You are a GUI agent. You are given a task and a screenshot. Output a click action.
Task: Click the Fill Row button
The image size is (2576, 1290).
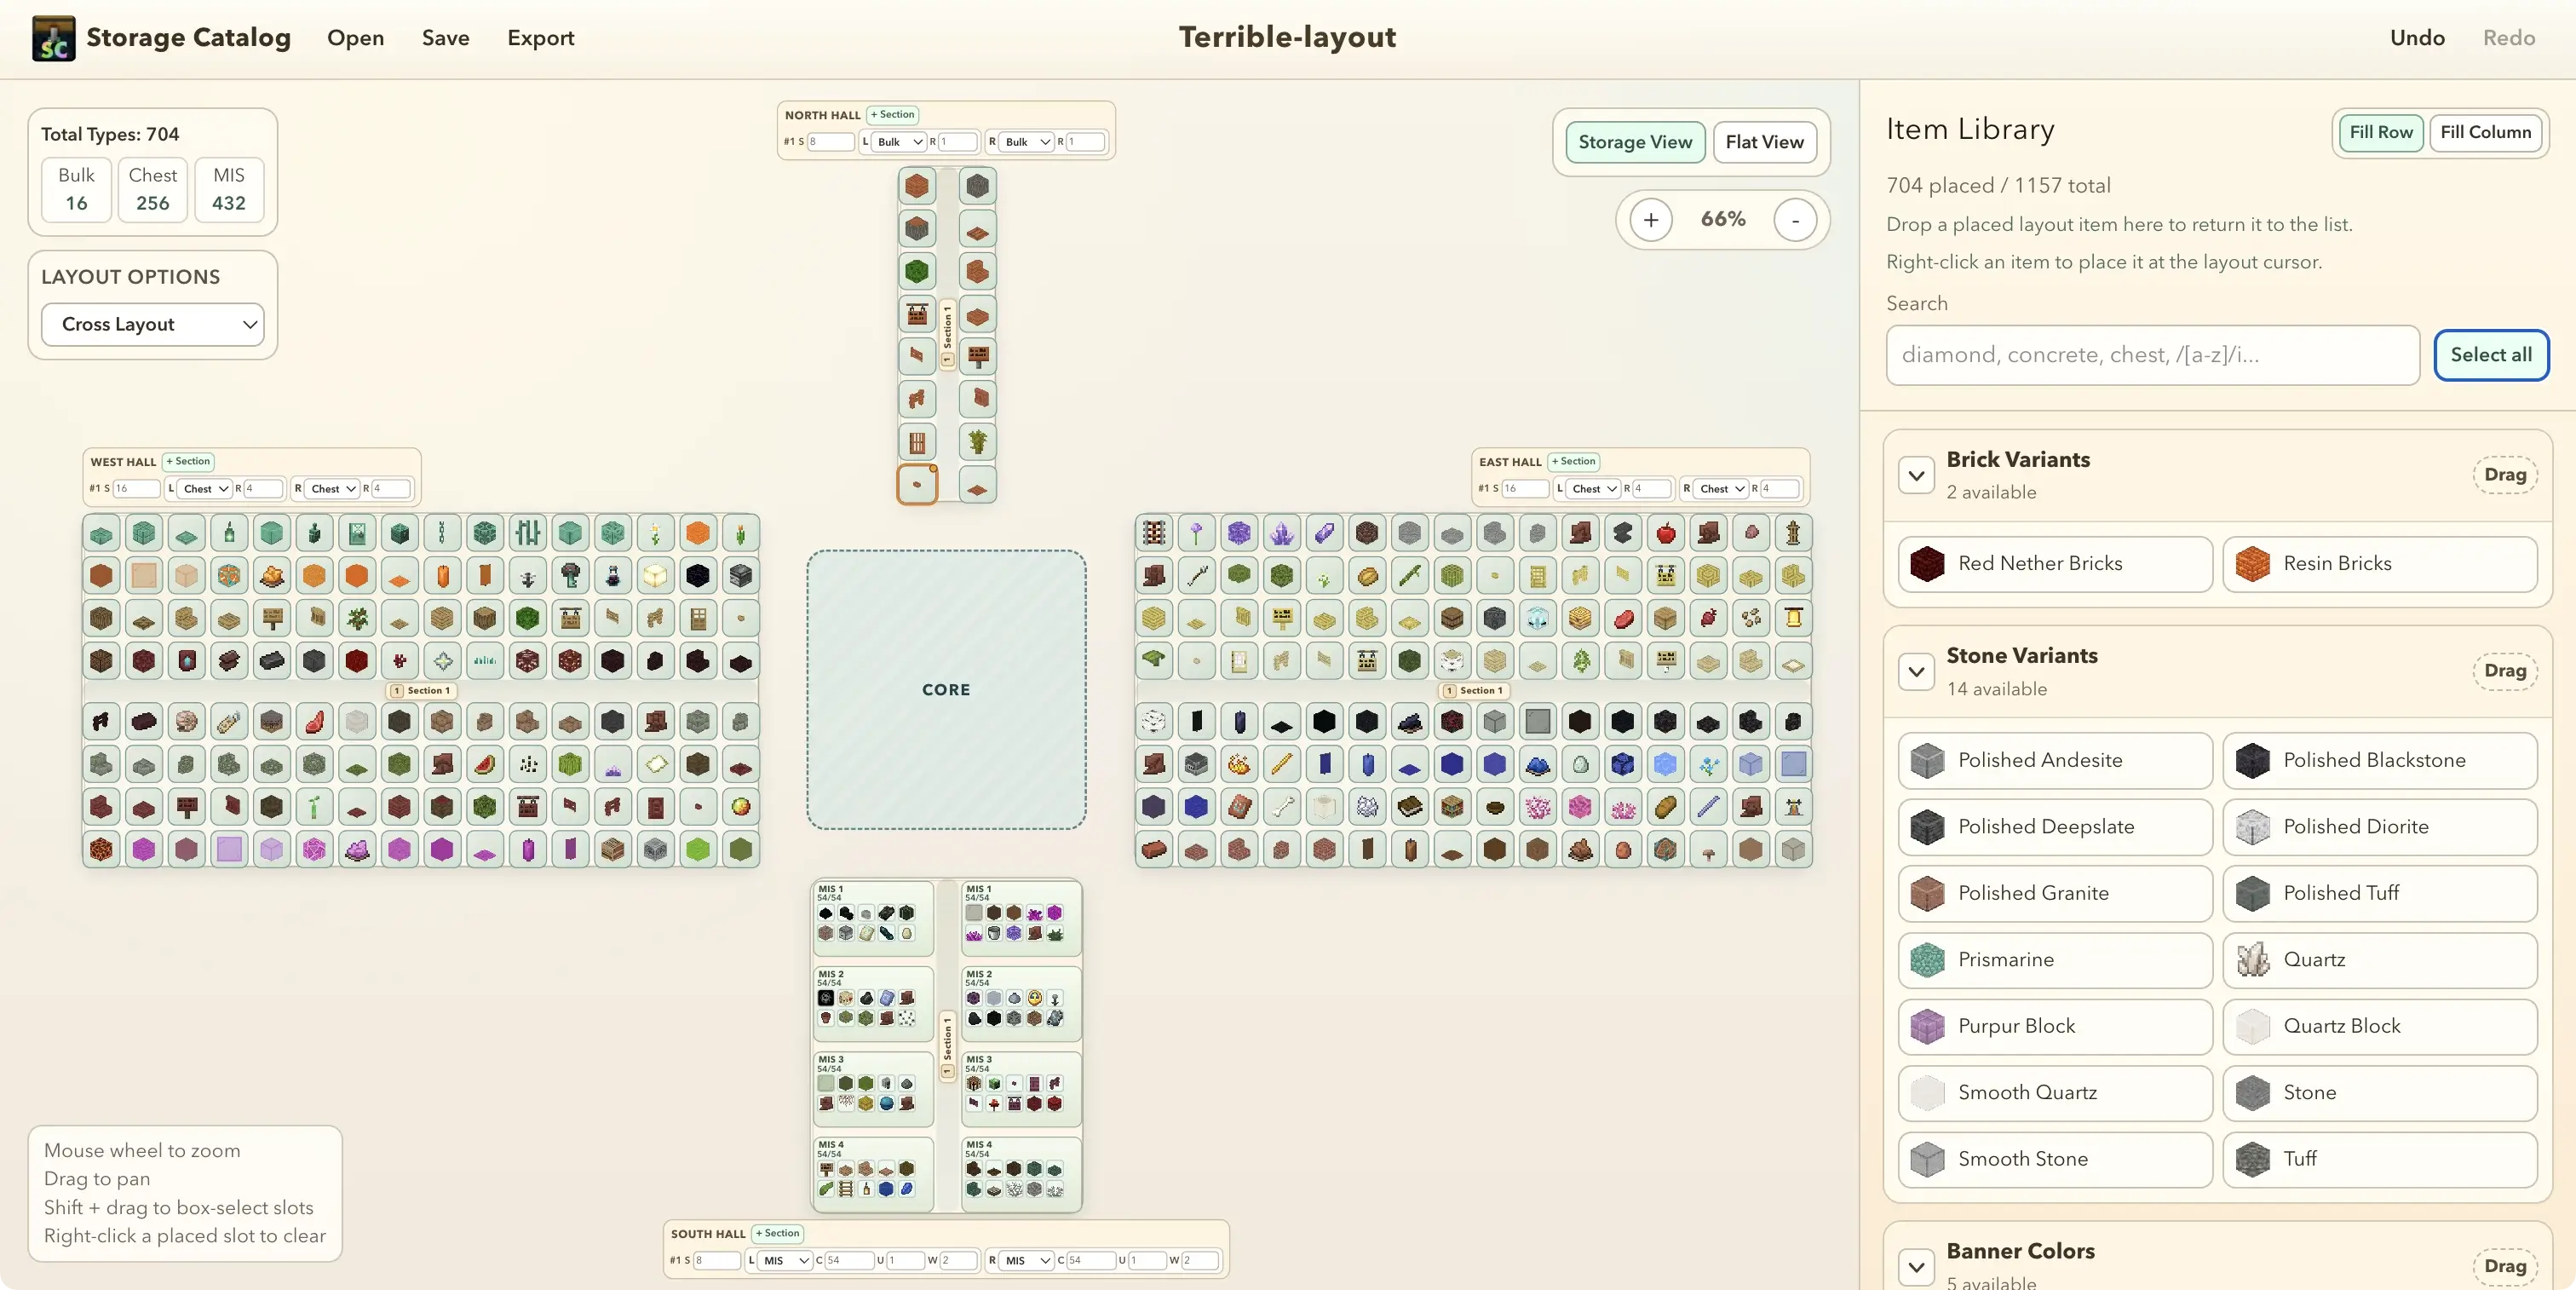tap(2380, 132)
